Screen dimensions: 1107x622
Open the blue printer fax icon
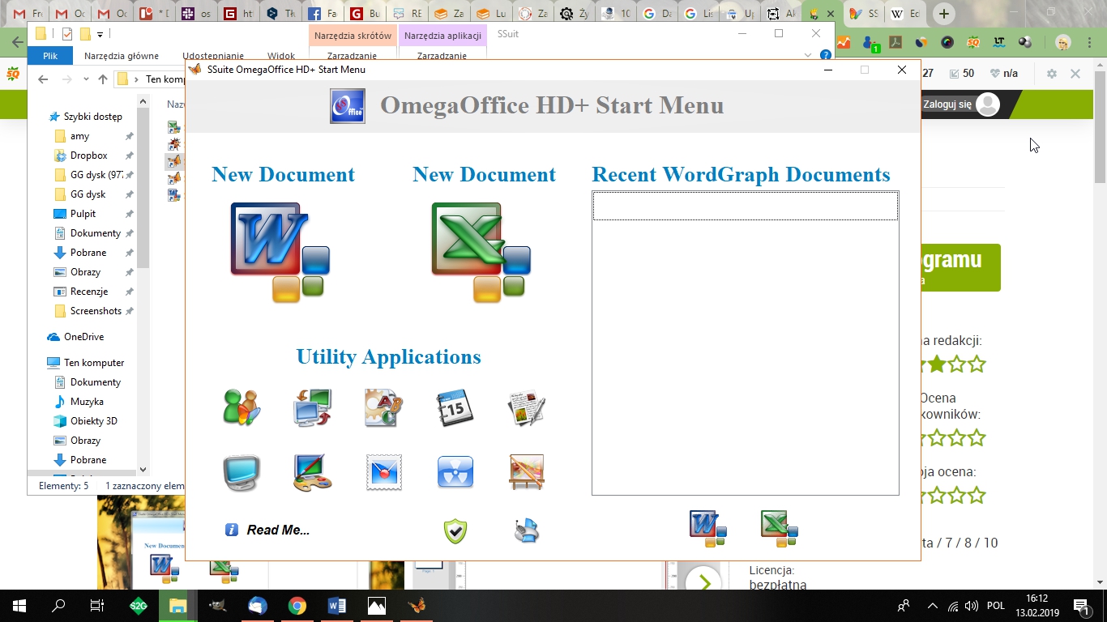click(x=527, y=530)
